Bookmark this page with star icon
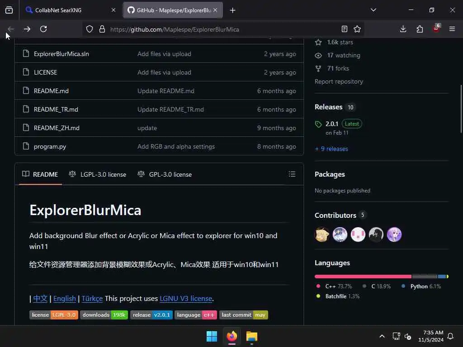 pos(357,29)
